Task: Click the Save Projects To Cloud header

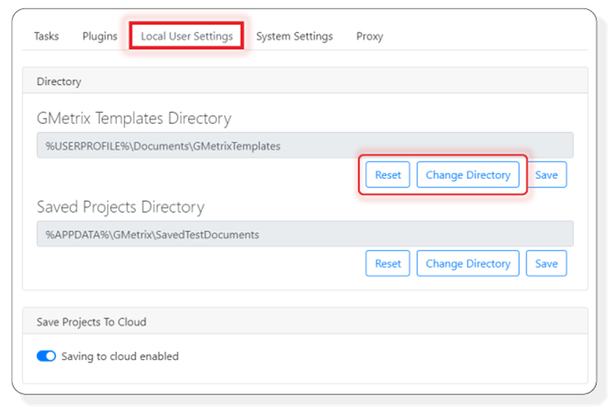Action: pos(92,322)
